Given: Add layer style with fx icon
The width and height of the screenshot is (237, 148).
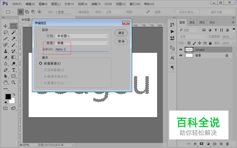Looking at the screenshot, I should (195, 144).
